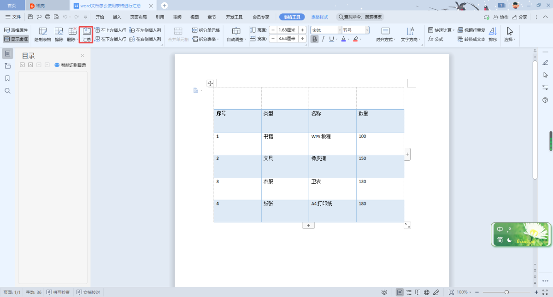Open the bookmark panel in left sidebar

click(7, 78)
